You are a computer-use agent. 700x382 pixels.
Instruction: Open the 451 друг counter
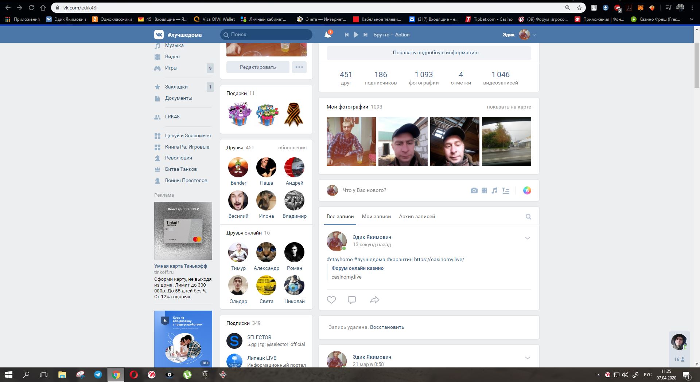point(346,78)
